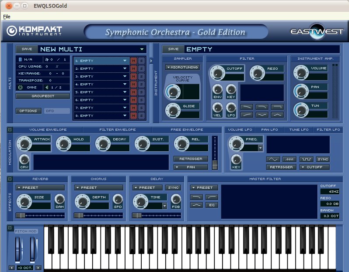Click the chorus SPD knob
The width and height of the screenshot is (349, 272).
(x=118, y=199)
